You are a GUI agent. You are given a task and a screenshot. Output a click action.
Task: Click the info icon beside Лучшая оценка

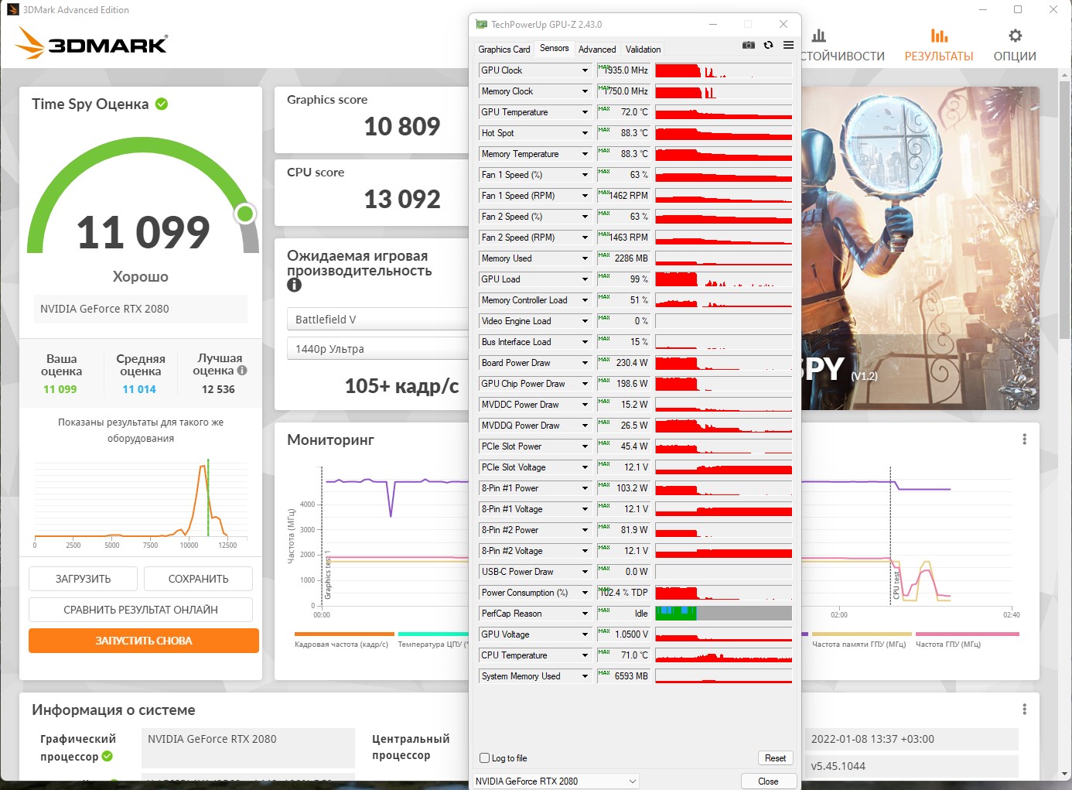(242, 371)
